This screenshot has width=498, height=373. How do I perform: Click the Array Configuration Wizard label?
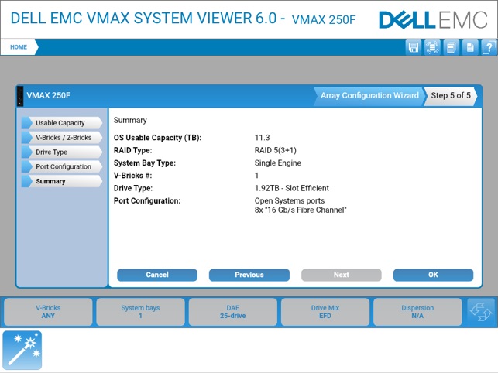click(x=369, y=95)
